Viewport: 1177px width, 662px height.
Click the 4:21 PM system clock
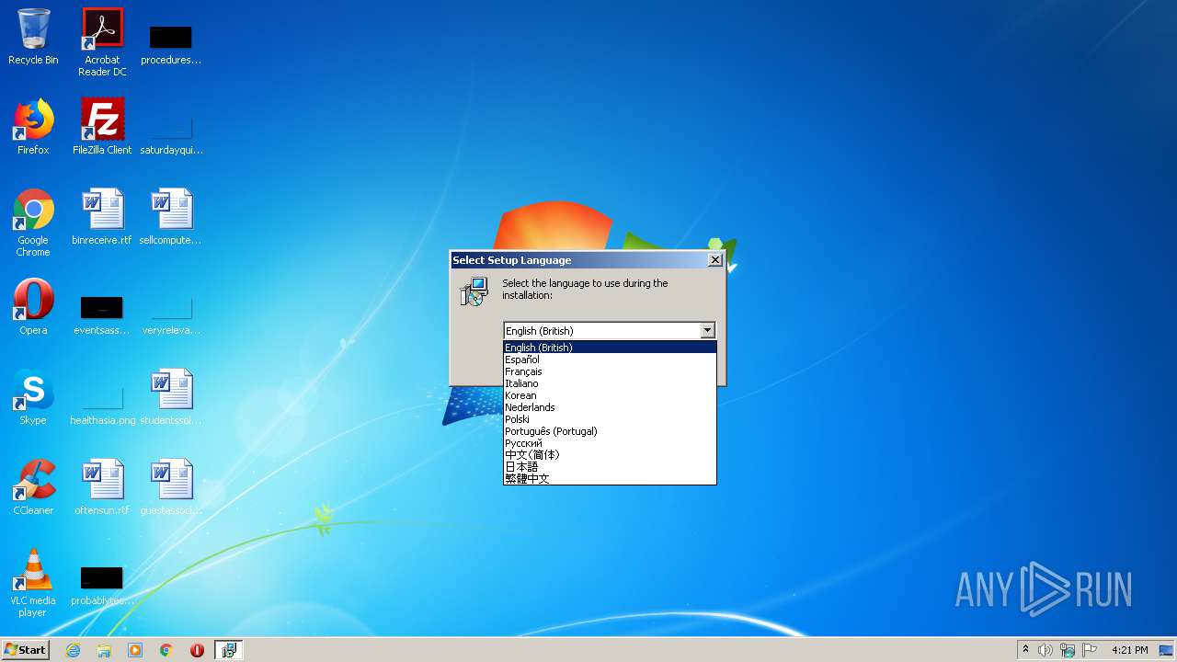point(1129,650)
